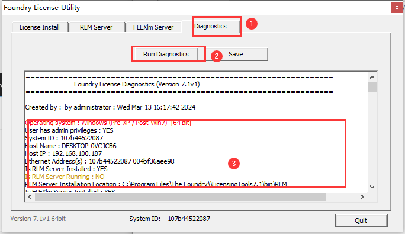This screenshot has height=234, width=405.
Task: Close the Foundry License Utility window
Action: click(x=397, y=8)
